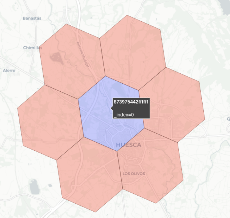230x218 pixels.
Task: Click the Alerre town label
Action: (9, 71)
